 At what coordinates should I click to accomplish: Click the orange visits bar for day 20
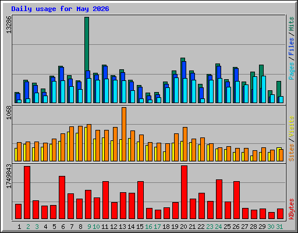click(x=185, y=144)
